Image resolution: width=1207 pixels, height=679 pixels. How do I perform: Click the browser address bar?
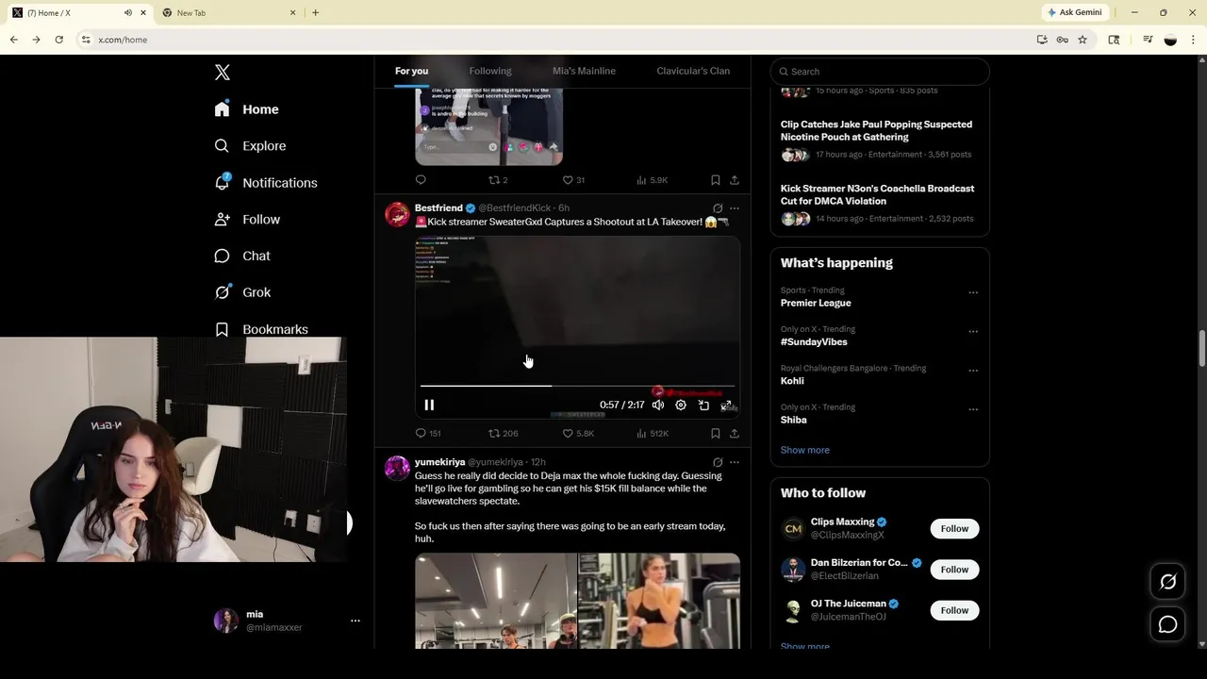556,40
